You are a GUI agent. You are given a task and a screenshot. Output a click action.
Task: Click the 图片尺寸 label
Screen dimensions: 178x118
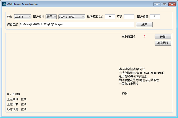click(x=39, y=17)
